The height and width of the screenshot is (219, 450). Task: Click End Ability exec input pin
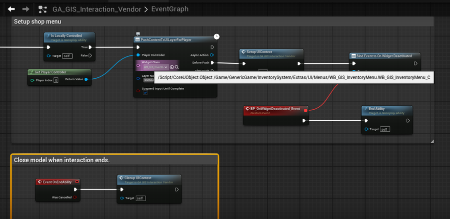366,121
